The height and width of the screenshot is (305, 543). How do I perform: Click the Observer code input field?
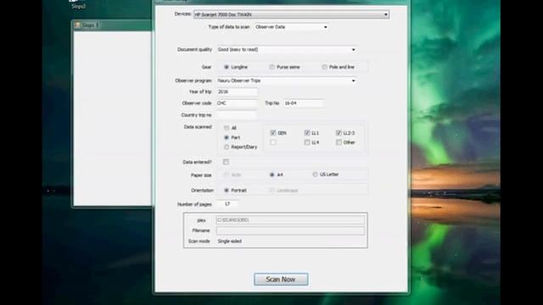click(237, 103)
